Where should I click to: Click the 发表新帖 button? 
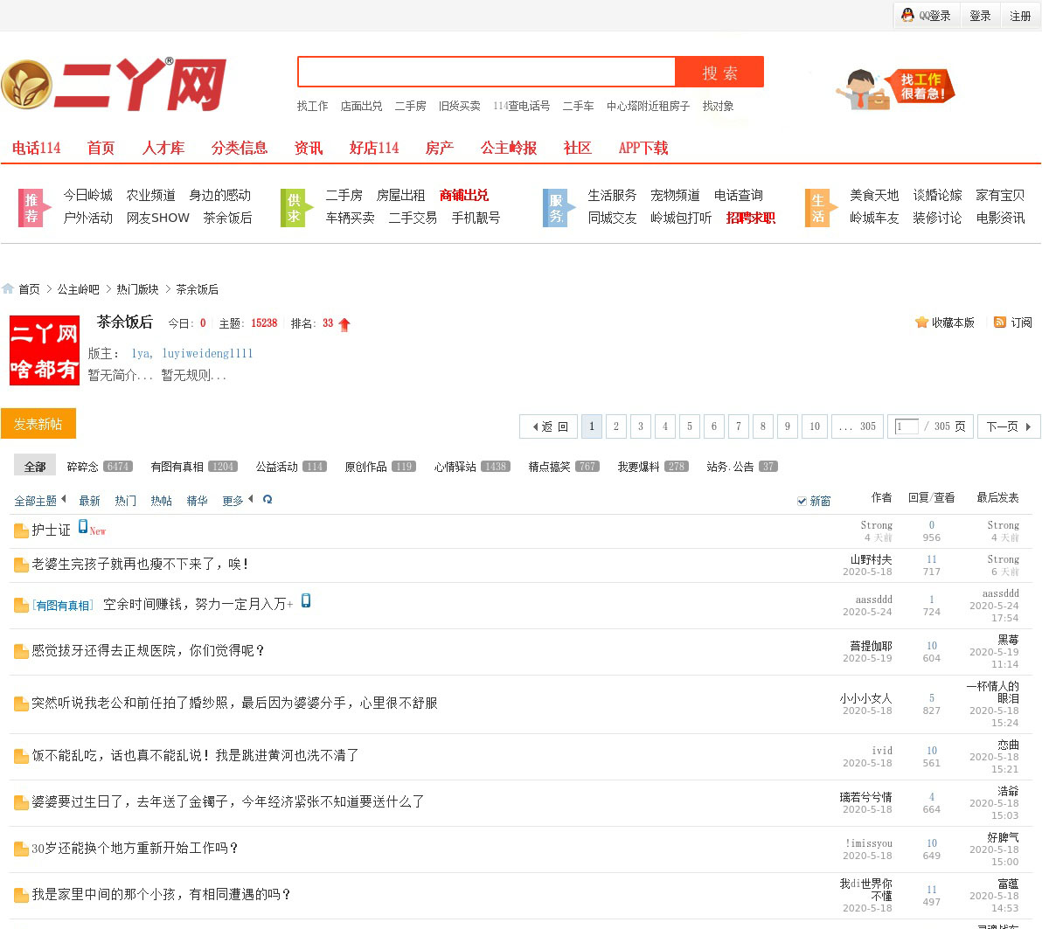pos(38,424)
